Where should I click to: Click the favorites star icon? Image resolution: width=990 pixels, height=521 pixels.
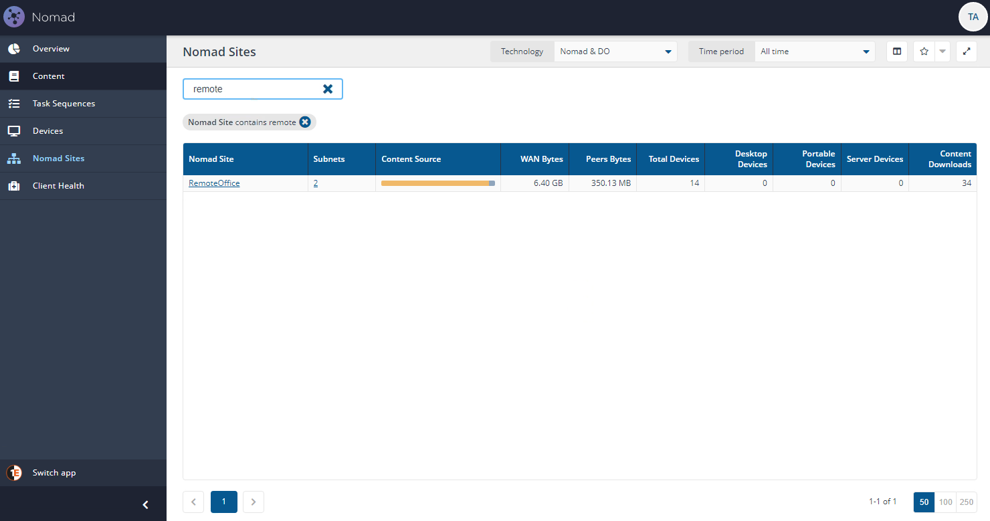pos(924,51)
